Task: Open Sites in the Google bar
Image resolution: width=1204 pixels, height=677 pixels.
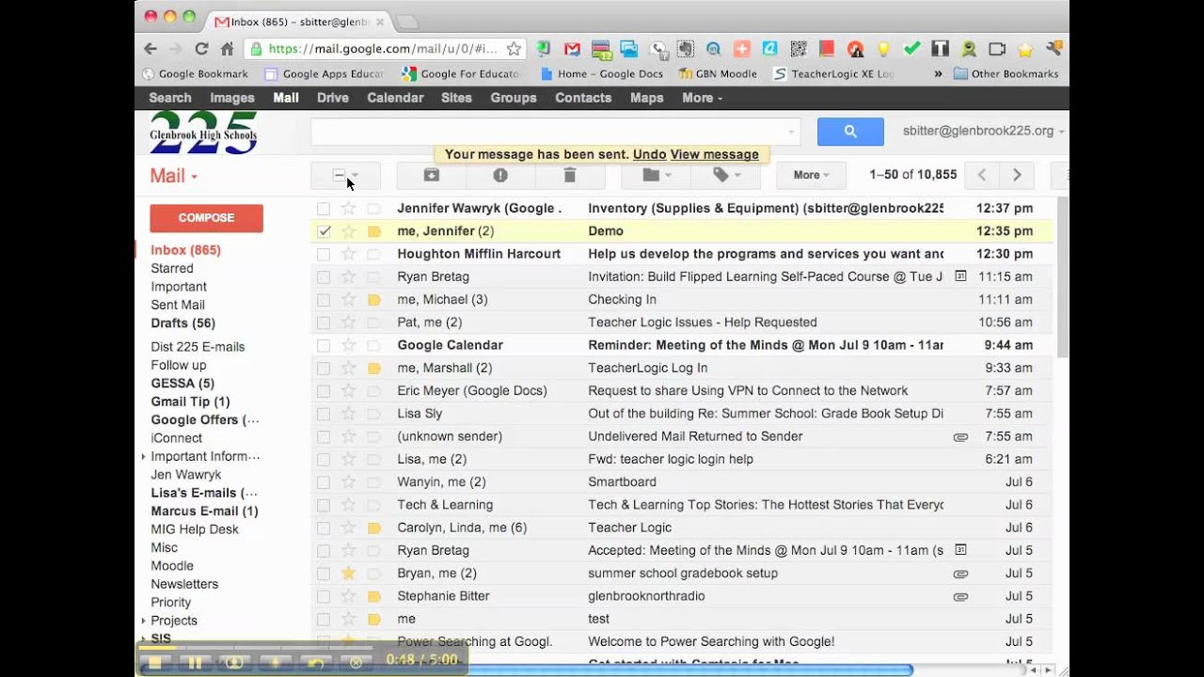Action: 456,98
